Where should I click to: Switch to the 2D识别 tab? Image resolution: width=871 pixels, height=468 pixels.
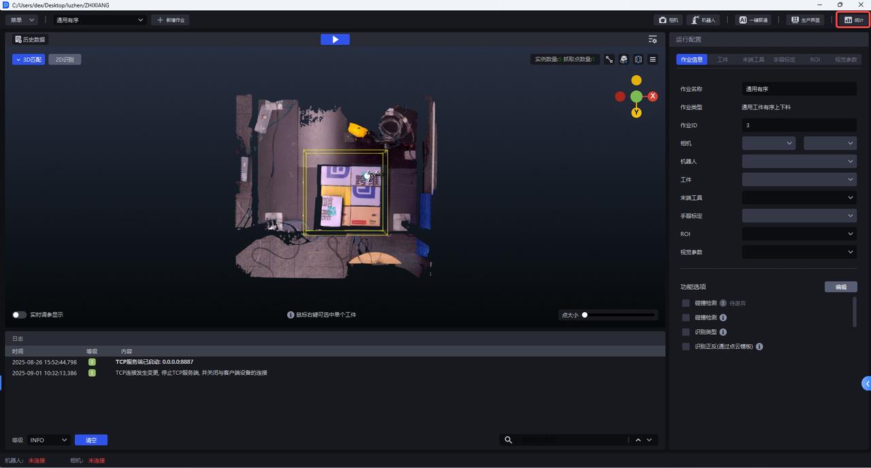65,60
